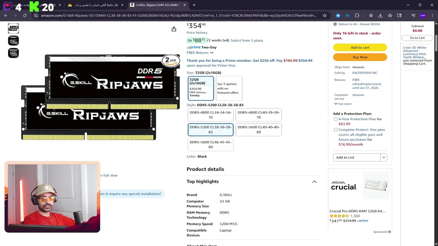The width and height of the screenshot is (438, 246).
Task: Check the 4-Year Protection Plan box
Action: 335,119
